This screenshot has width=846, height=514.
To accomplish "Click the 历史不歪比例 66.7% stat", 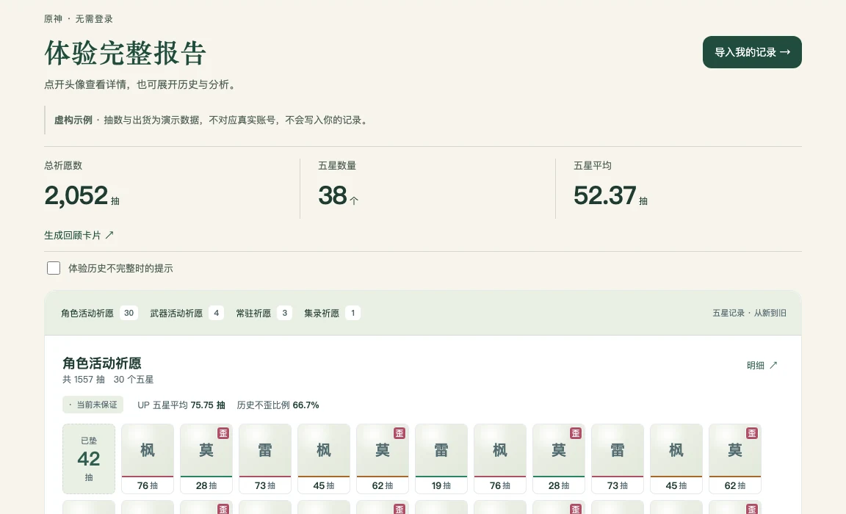I will click(278, 405).
